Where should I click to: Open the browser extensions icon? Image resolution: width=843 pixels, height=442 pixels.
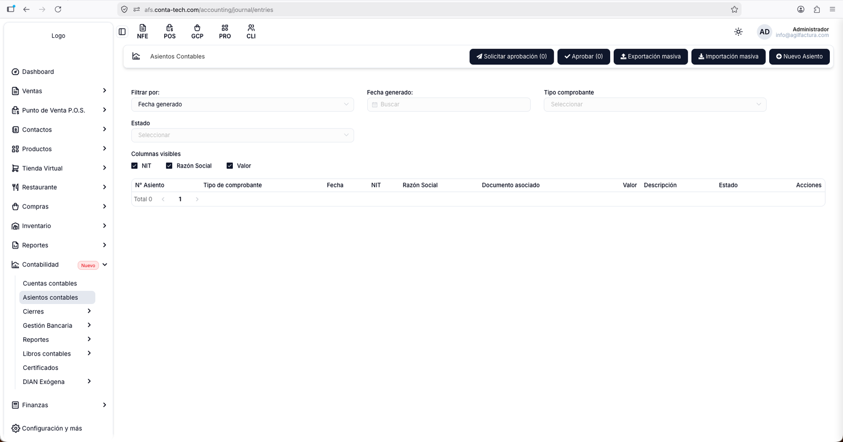click(817, 9)
